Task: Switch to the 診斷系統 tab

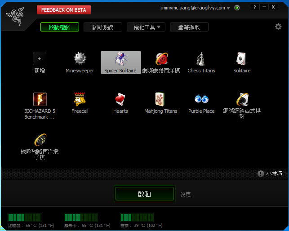Action: coord(103,27)
